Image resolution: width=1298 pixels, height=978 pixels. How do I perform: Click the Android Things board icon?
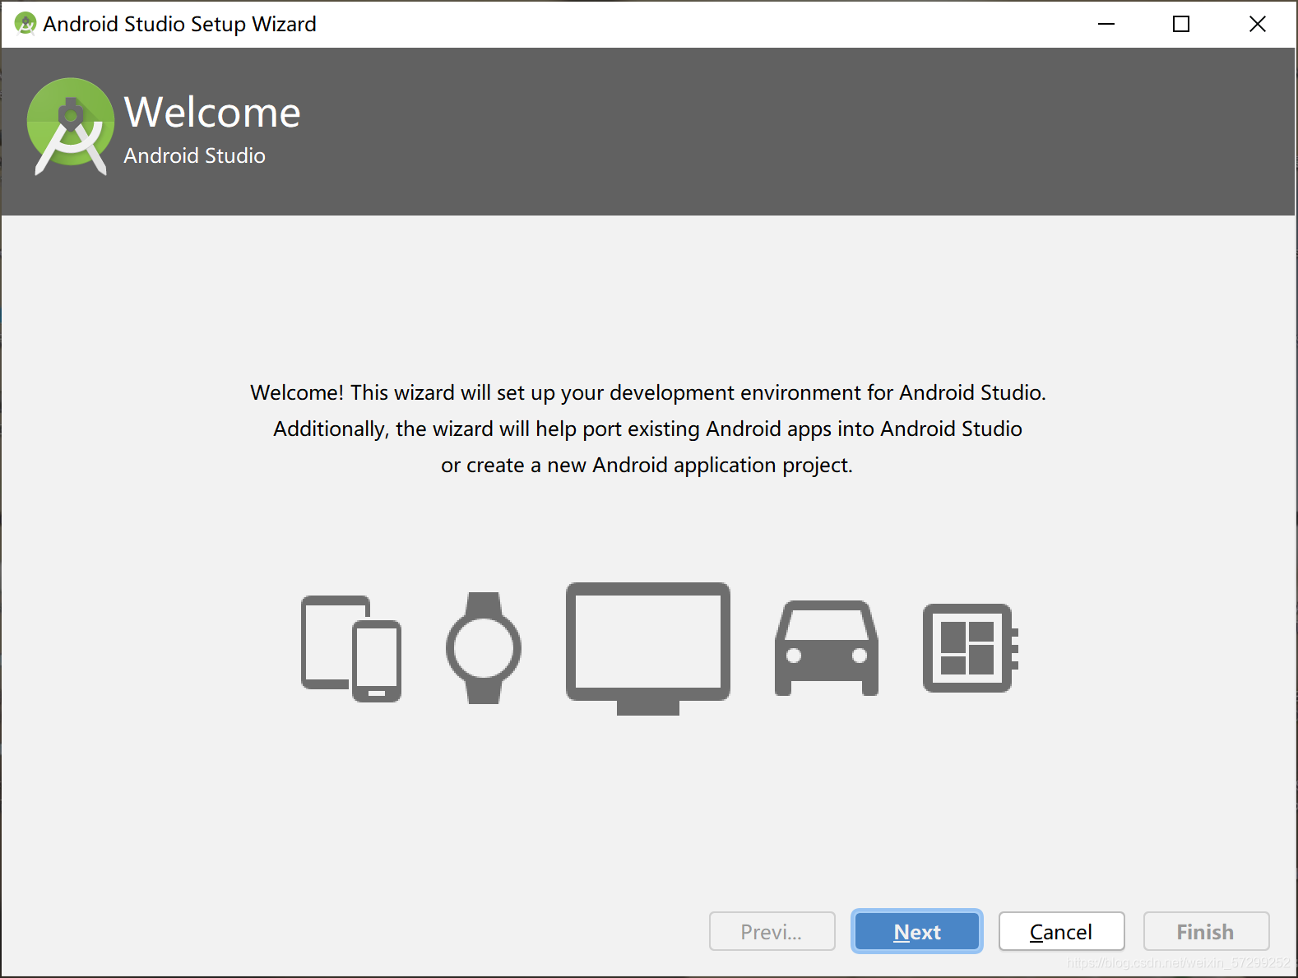971,648
